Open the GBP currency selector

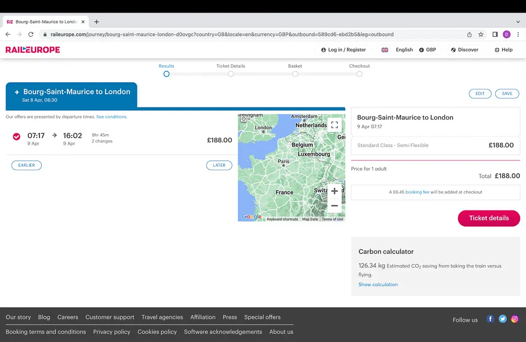point(427,50)
